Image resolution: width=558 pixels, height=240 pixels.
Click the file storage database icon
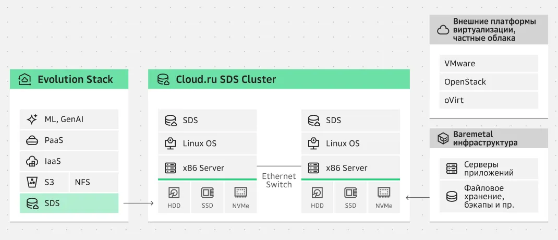(x=452, y=197)
